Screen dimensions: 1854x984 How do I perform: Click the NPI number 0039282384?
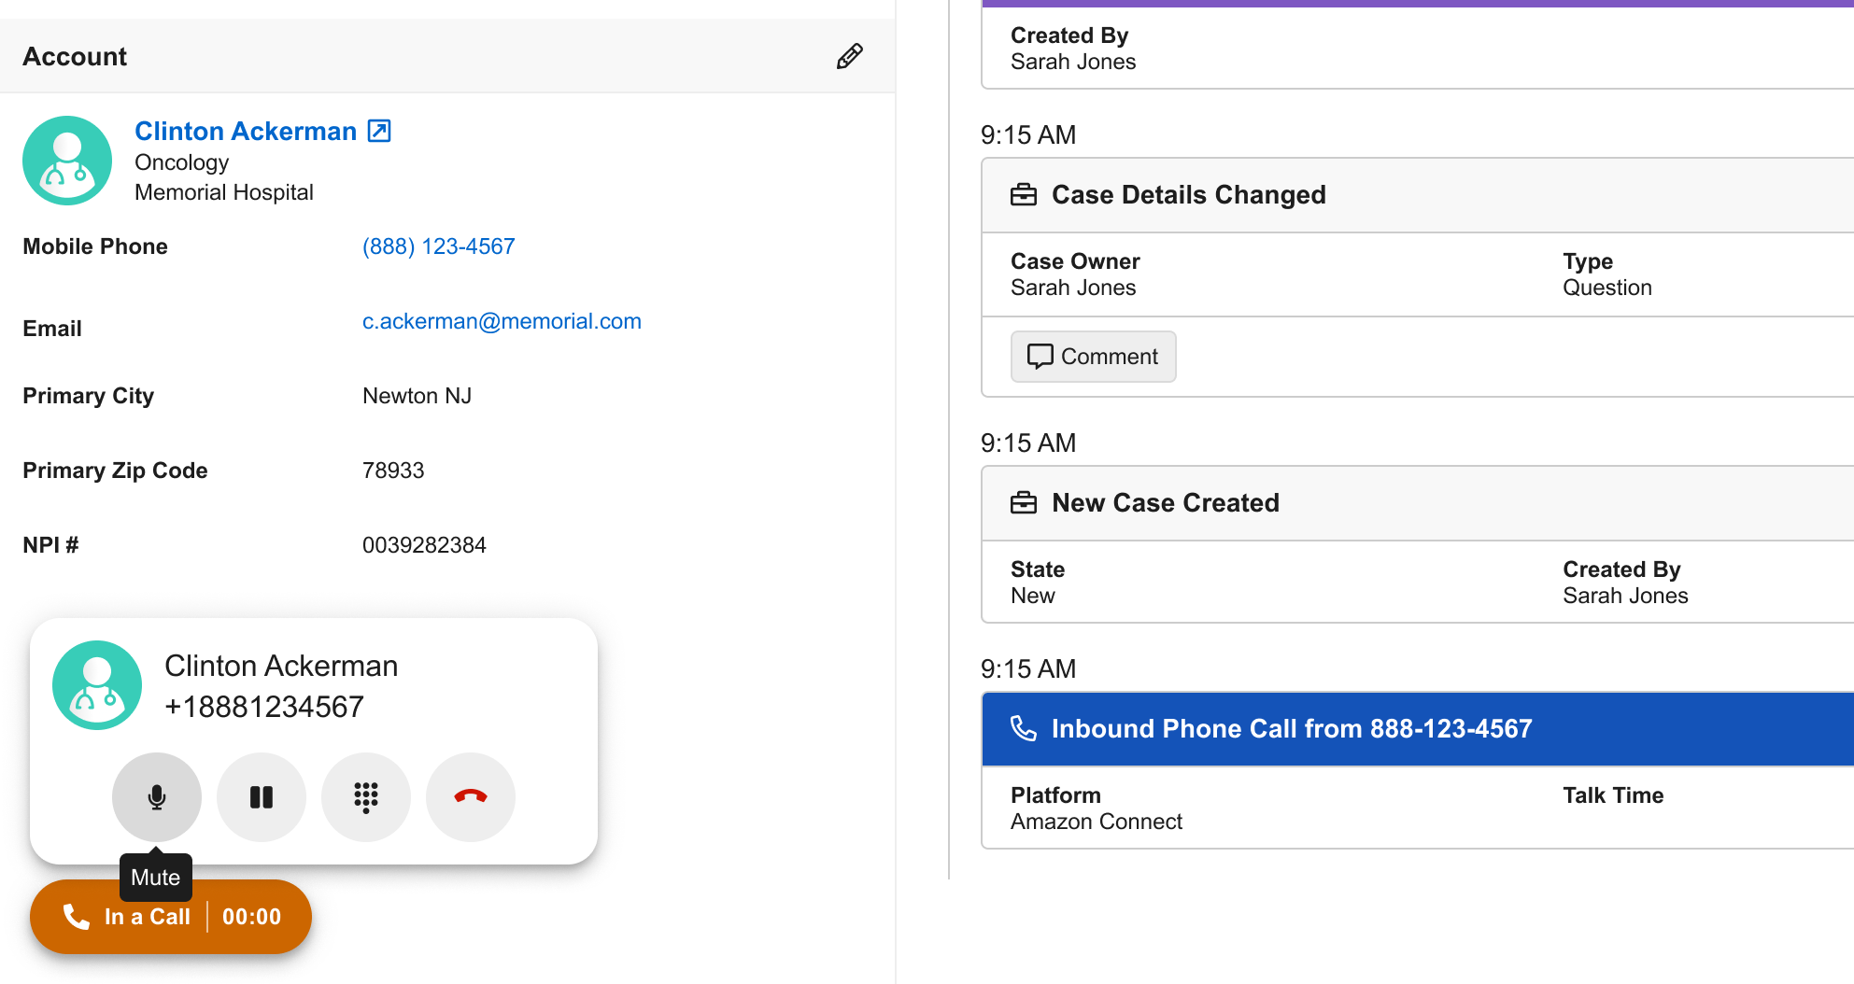pos(424,545)
